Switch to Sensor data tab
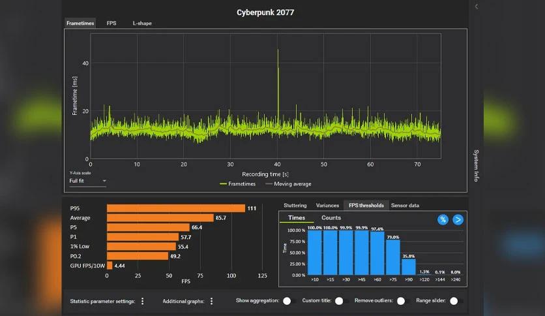This screenshot has width=545, height=316. click(x=405, y=205)
